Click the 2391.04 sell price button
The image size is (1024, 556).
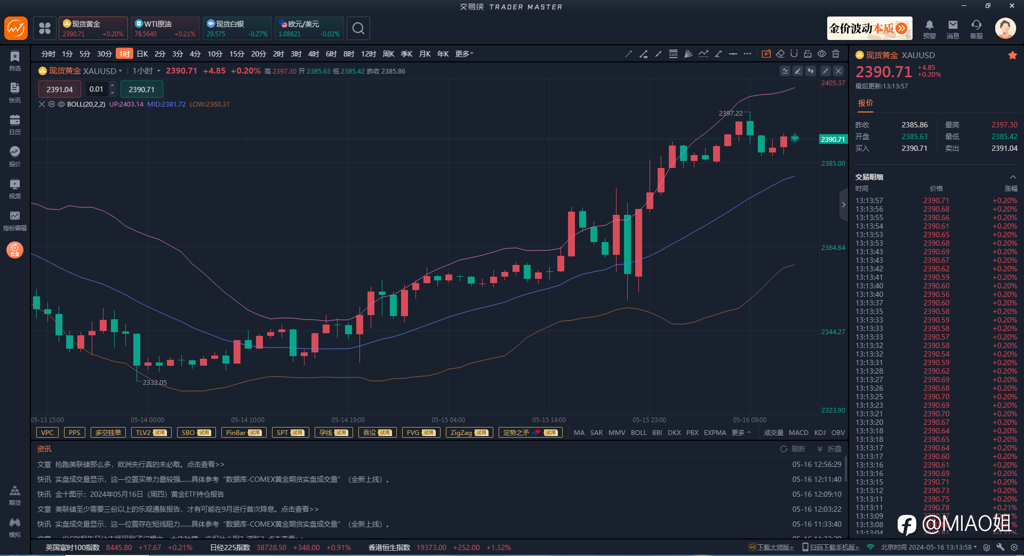click(59, 90)
